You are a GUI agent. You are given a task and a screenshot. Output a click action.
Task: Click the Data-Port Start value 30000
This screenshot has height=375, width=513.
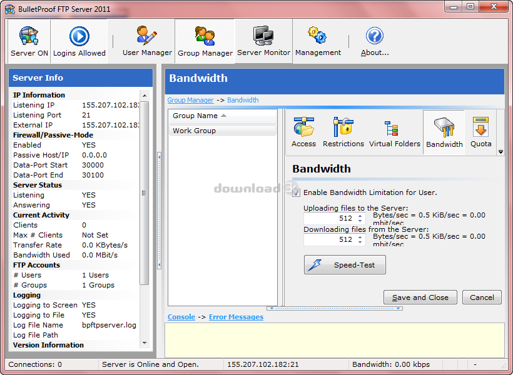[x=93, y=165]
